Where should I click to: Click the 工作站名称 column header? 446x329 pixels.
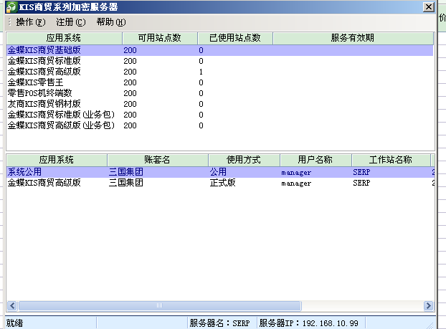coord(391,160)
